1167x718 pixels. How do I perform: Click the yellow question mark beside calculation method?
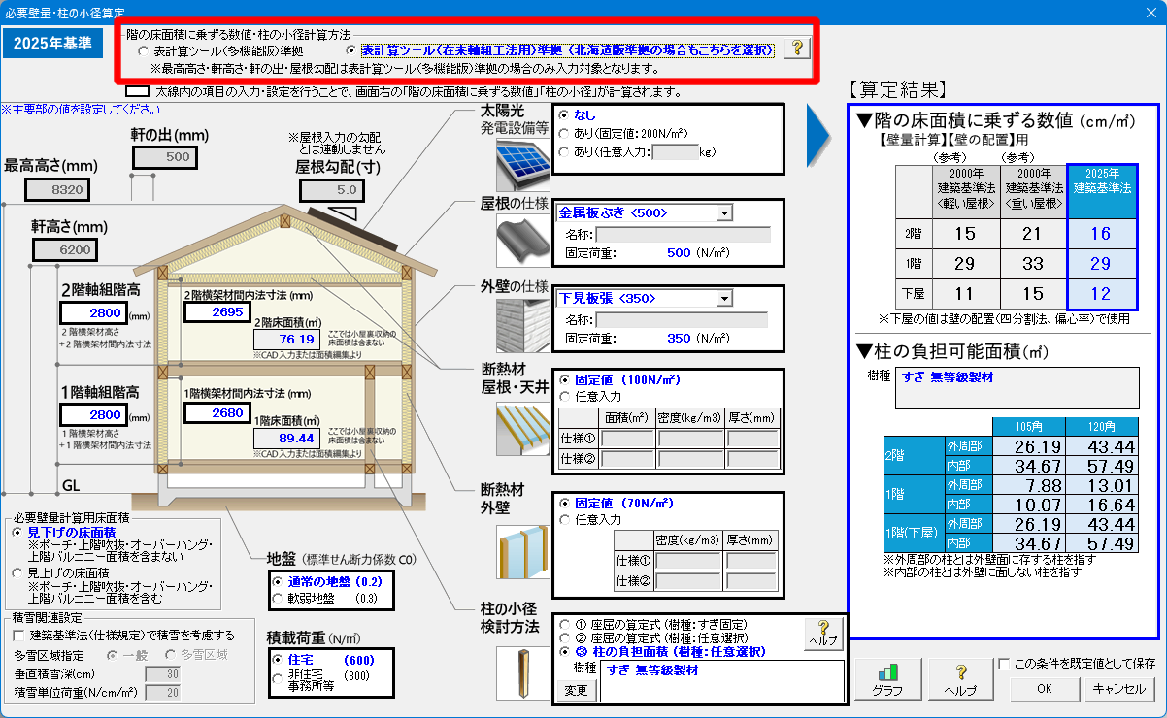coord(796,49)
